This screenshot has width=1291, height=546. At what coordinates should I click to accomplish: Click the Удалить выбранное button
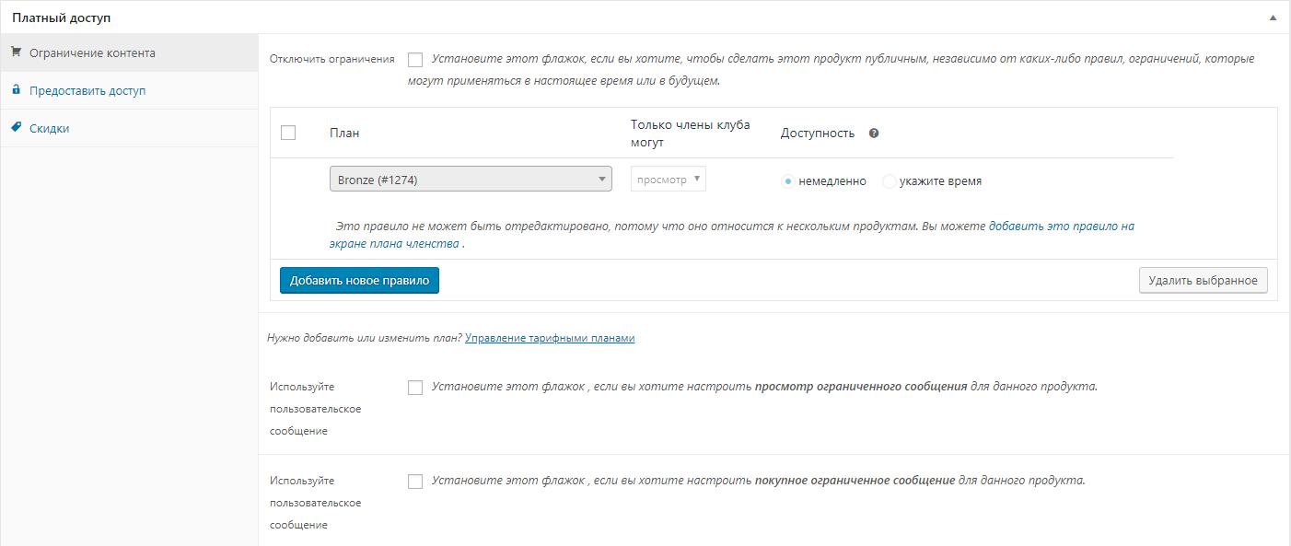(1203, 280)
